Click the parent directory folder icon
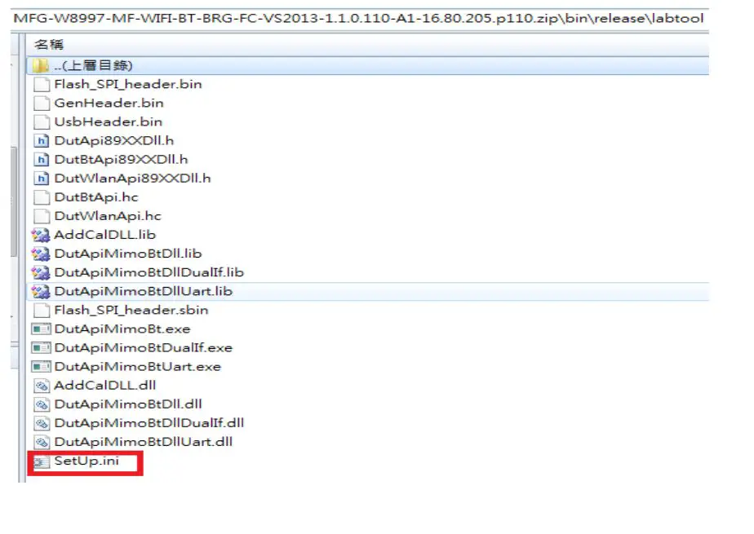This screenshot has height=534, width=754. (41, 65)
